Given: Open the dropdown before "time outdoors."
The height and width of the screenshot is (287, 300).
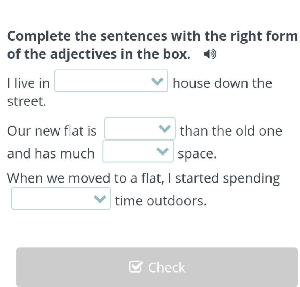Looking at the screenshot, I should pos(61,199).
